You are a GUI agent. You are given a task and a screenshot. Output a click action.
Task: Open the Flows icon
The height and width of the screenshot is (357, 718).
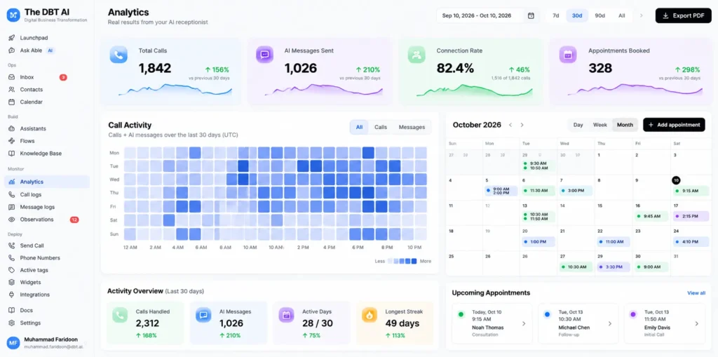[x=12, y=141]
